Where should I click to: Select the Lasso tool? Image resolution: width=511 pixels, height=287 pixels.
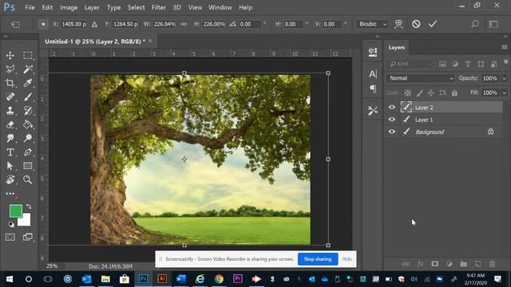pyautogui.click(x=10, y=69)
